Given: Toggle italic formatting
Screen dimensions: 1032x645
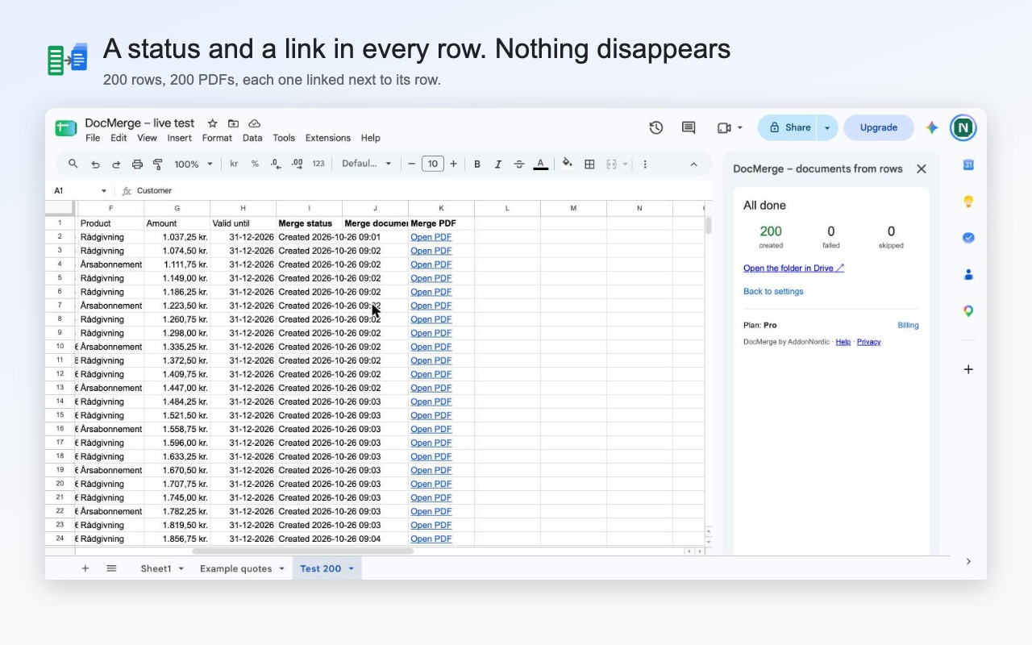Looking at the screenshot, I should coord(498,164).
